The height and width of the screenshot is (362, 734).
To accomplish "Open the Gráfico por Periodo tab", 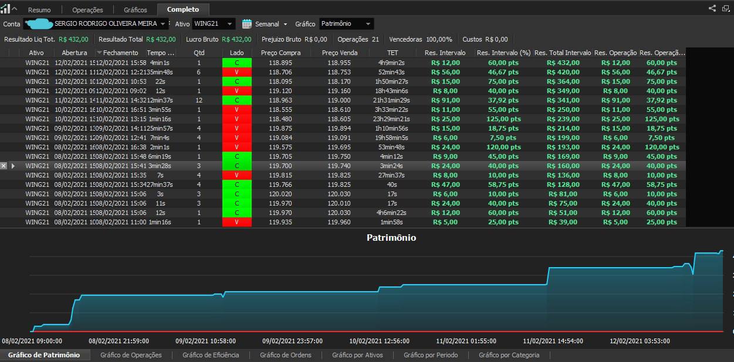I will pos(431,355).
